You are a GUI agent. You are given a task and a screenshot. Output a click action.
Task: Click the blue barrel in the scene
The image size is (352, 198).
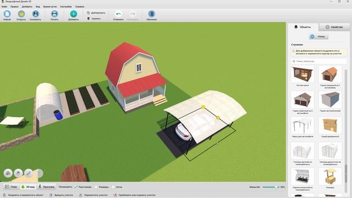tap(58, 115)
